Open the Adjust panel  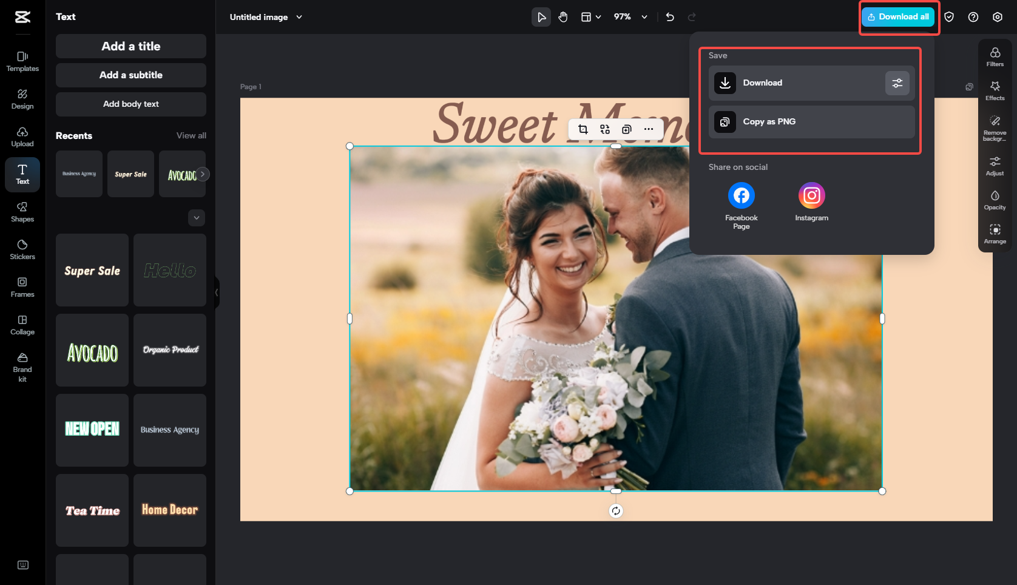tap(995, 164)
